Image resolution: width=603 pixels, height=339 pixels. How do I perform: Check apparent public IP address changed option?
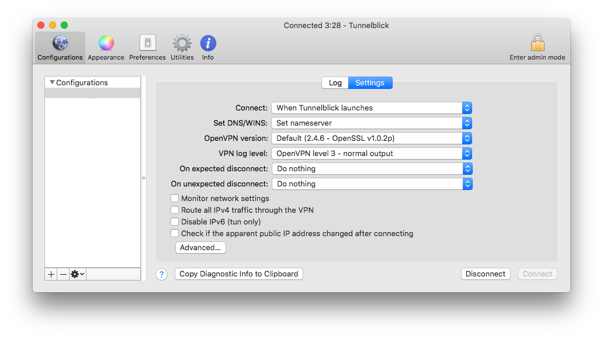[x=175, y=234]
